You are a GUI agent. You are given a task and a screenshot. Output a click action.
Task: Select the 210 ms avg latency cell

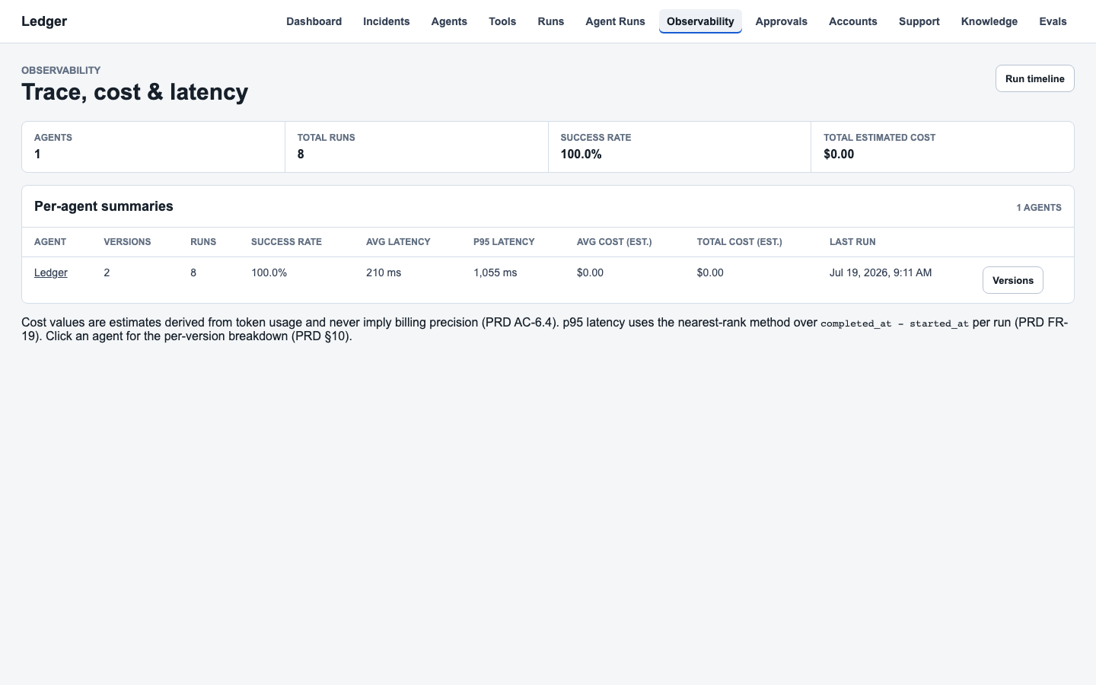coord(384,272)
